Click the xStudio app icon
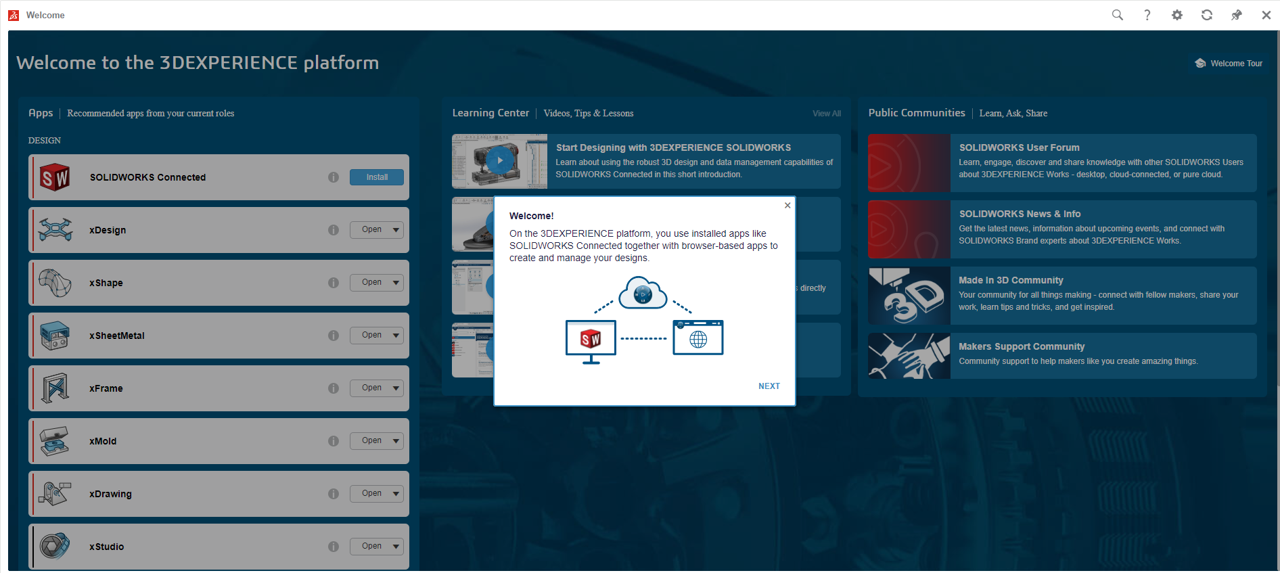 (55, 547)
